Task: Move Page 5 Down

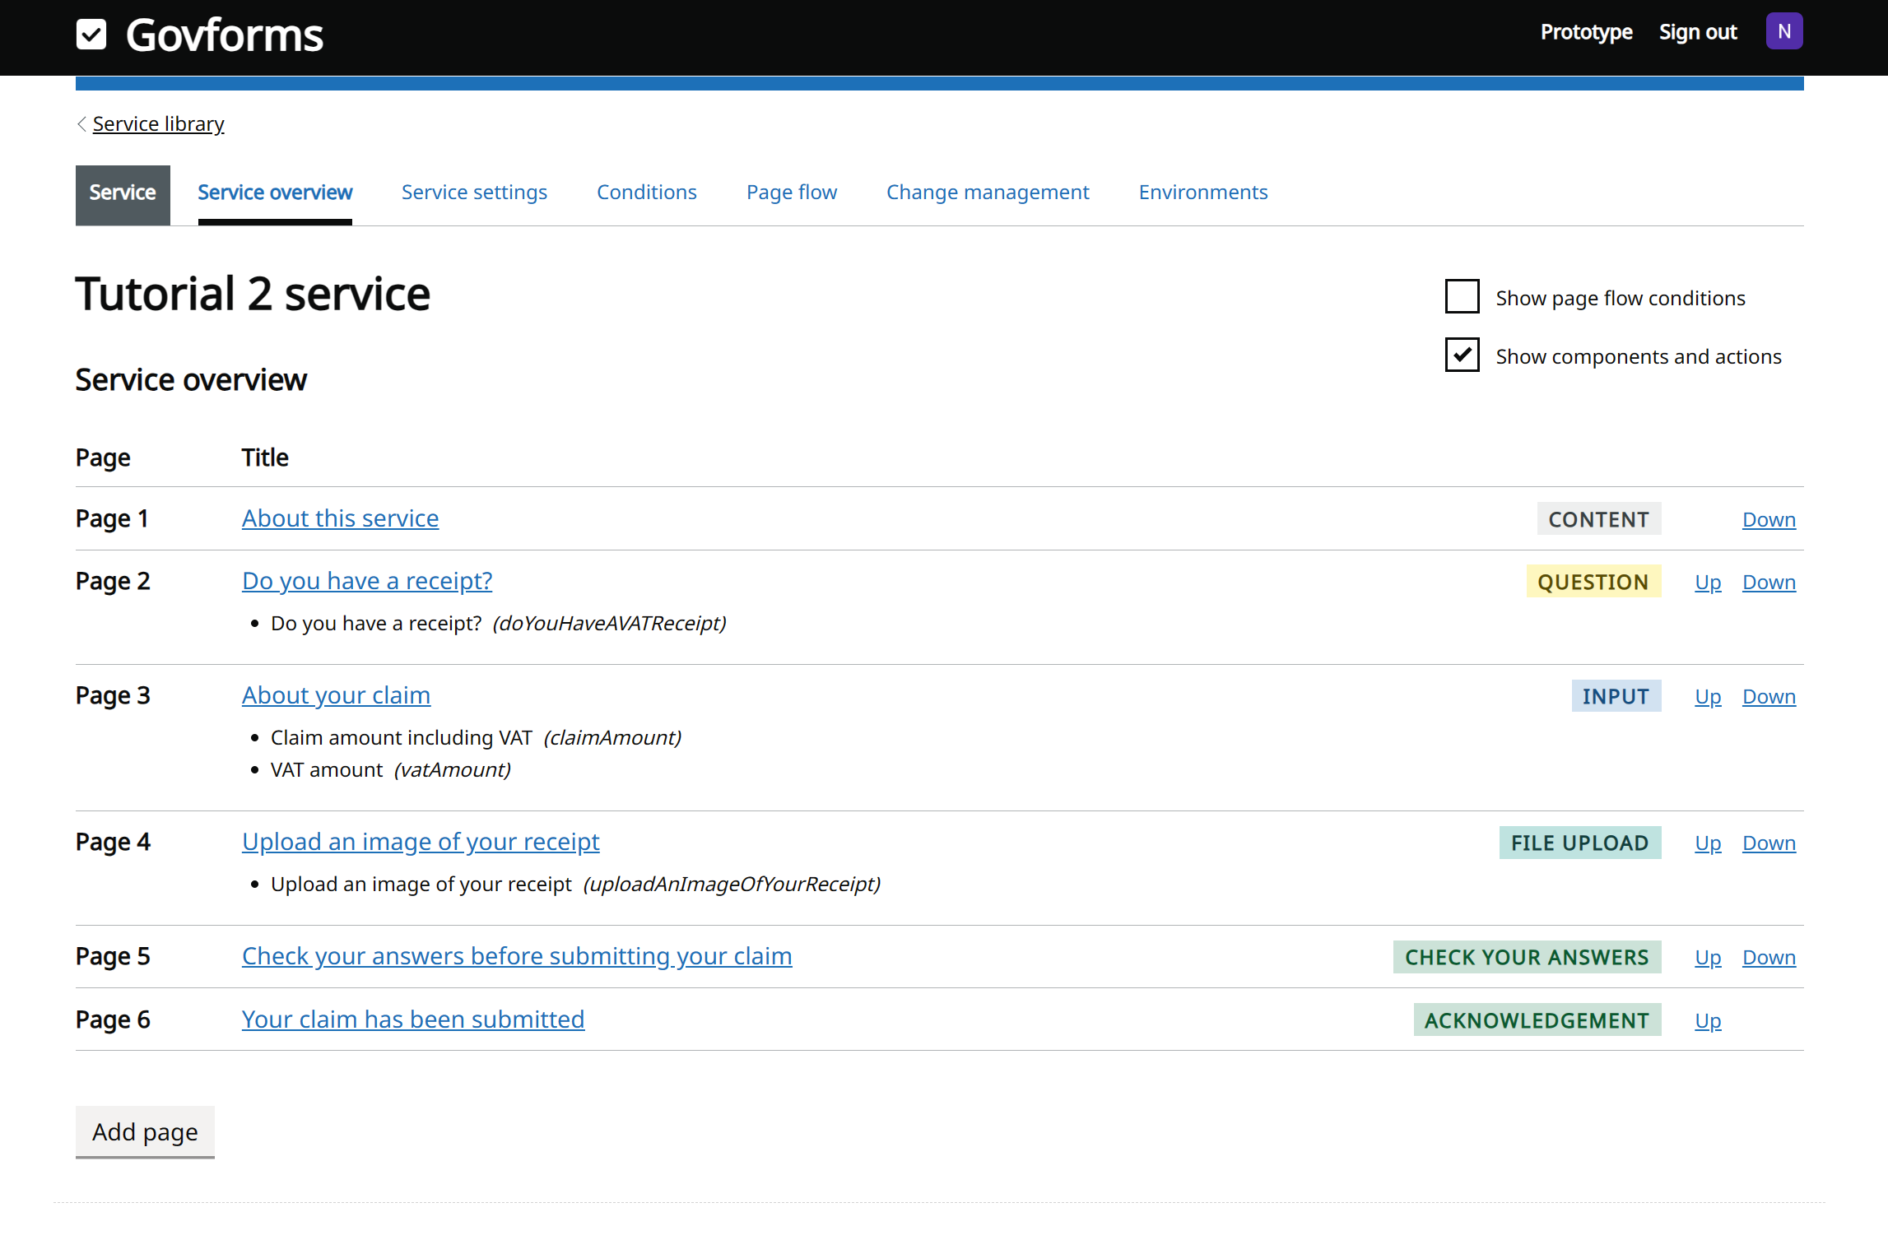Action: [x=1769, y=958]
